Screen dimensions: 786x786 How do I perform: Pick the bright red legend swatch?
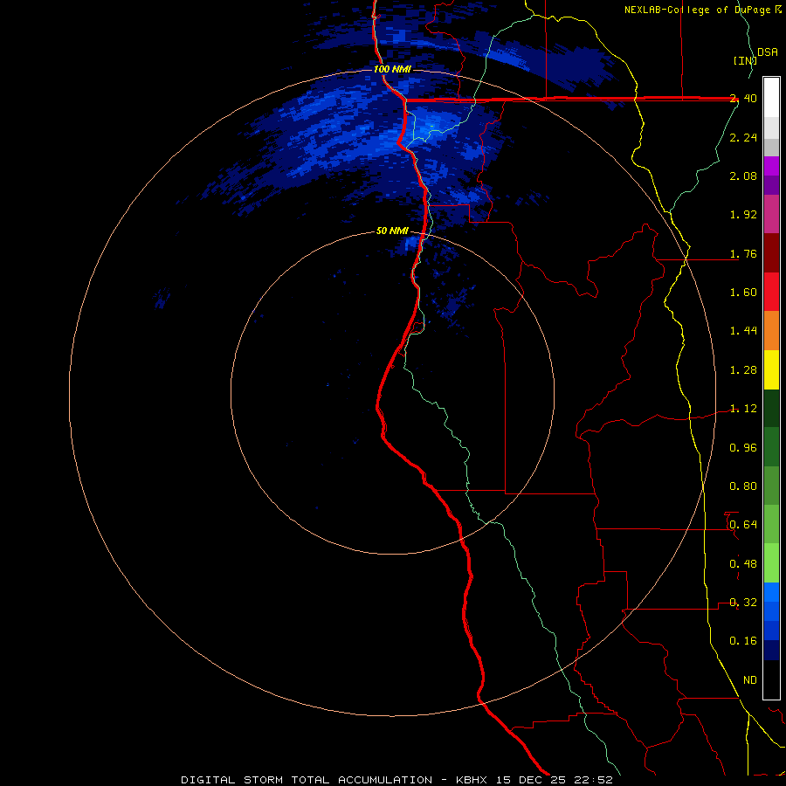pos(771,292)
